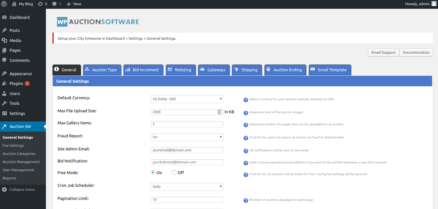This screenshot has width=438, height=209.
Task: Switch to the Auction Type tab
Action: 102,70
